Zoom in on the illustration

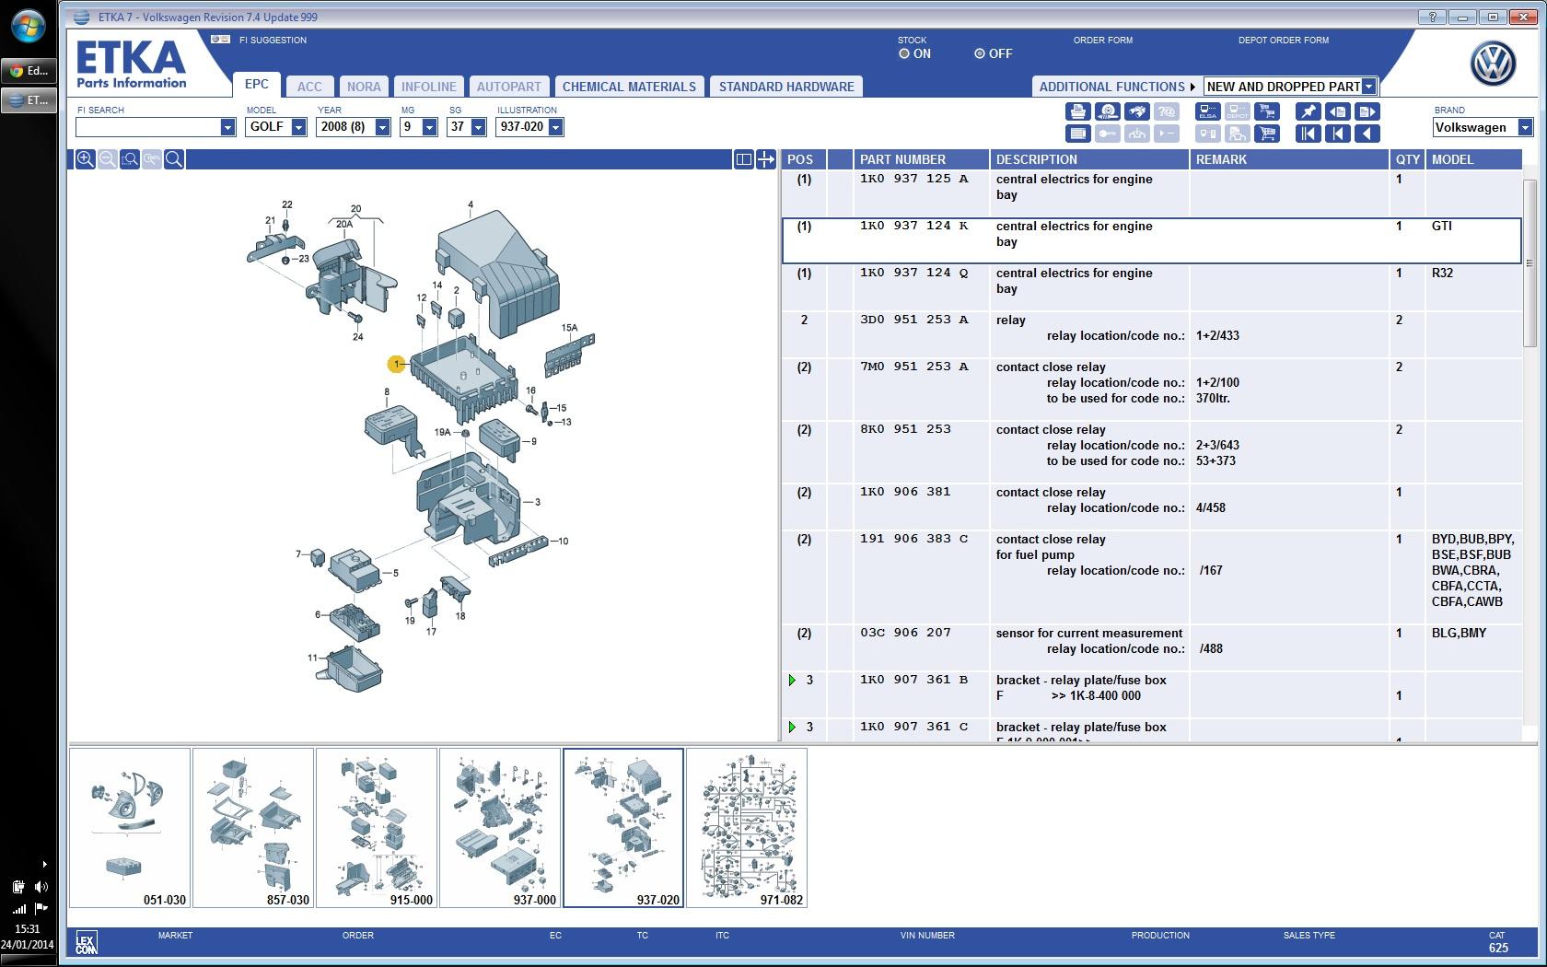click(x=85, y=159)
